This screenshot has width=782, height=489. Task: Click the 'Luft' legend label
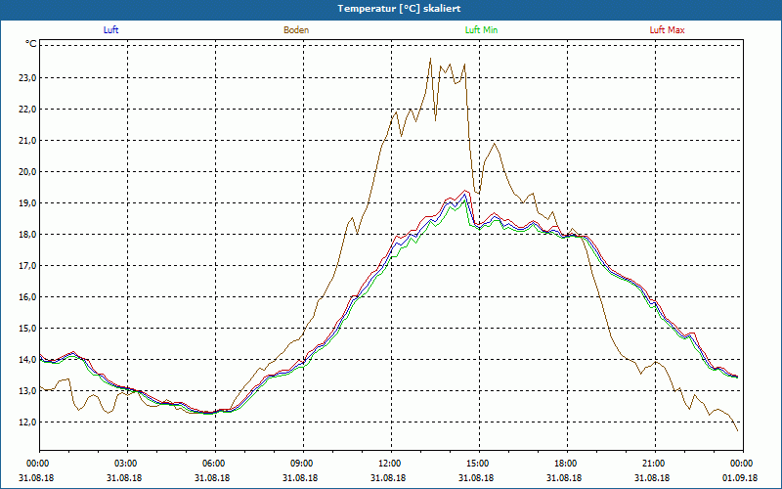click(x=110, y=30)
